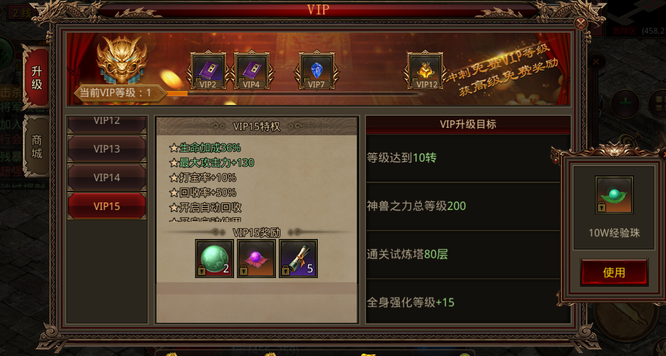The image size is (666, 356).
Task: Click the scroll reward with quantity 5
Action: click(298, 259)
